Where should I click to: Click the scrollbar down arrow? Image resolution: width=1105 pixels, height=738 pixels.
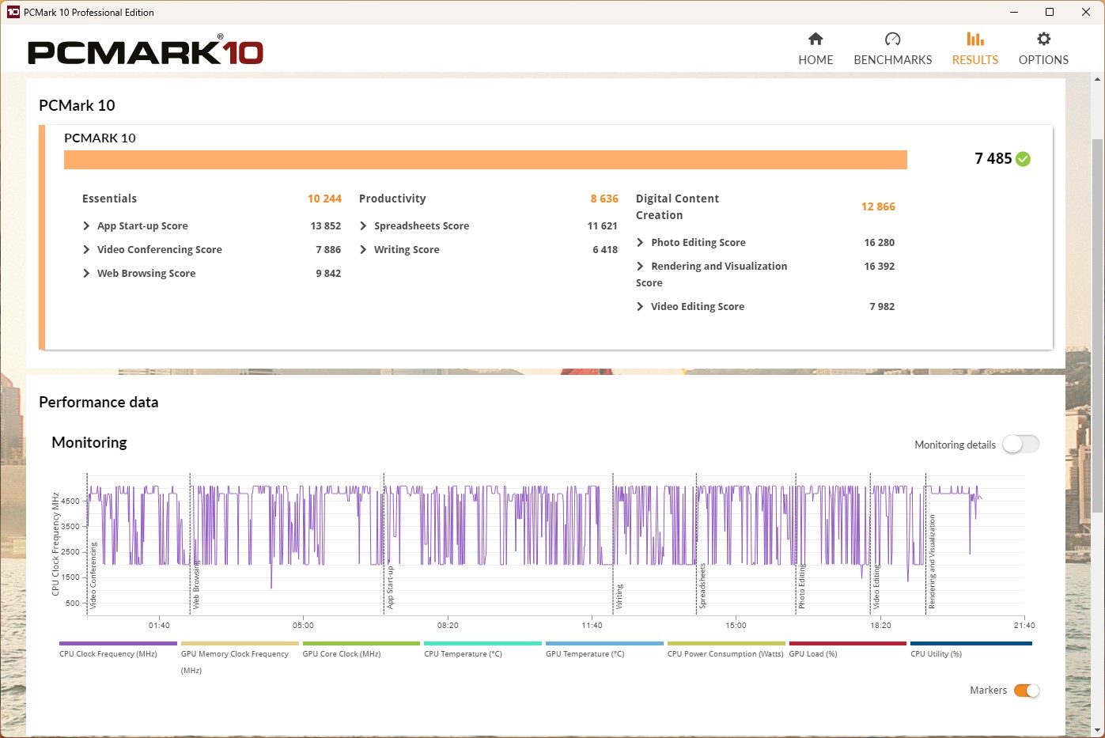tap(1097, 731)
